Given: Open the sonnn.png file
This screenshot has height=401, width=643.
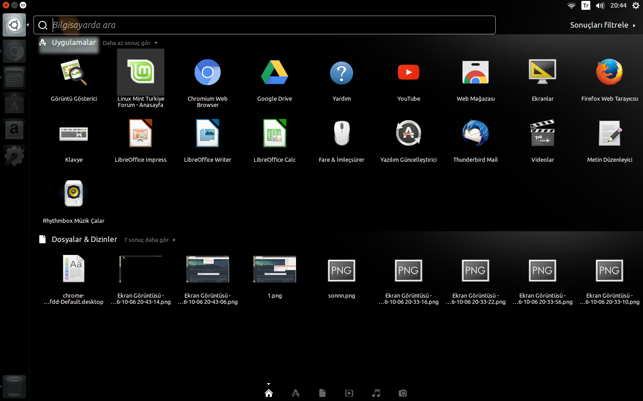Looking at the screenshot, I should 342,270.
